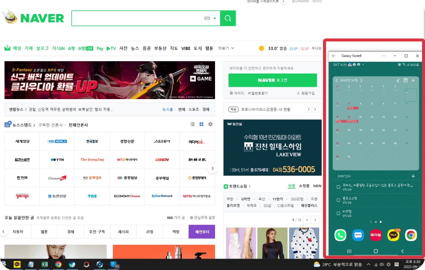Tap plus icon to add a calendar event
The height and width of the screenshot is (270, 425).
tap(413, 80)
